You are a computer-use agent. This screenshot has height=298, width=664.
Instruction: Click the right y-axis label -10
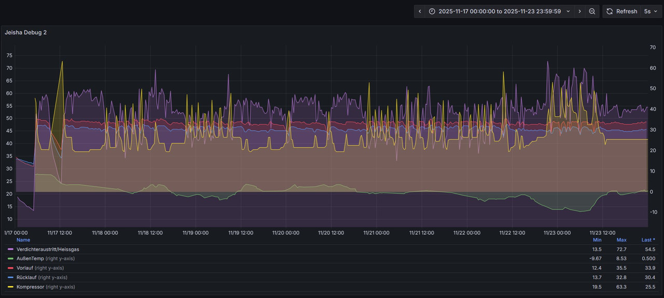[653, 212]
